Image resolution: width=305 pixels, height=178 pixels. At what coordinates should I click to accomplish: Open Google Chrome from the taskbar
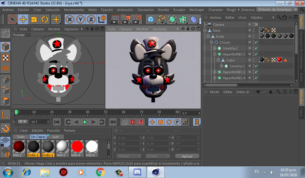pyautogui.click(x=100, y=172)
